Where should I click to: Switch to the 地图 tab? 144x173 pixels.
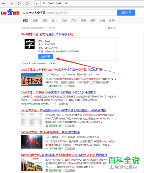click(x=103, y=21)
